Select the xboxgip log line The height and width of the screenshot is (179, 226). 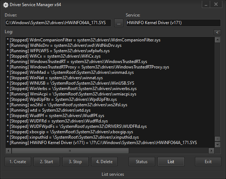(70, 132)
